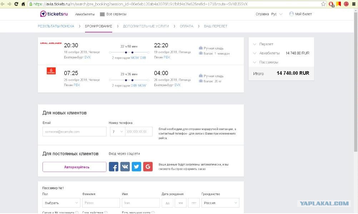Click the green padlock in address bar
The image size is (358, 214).
point(31,4)
